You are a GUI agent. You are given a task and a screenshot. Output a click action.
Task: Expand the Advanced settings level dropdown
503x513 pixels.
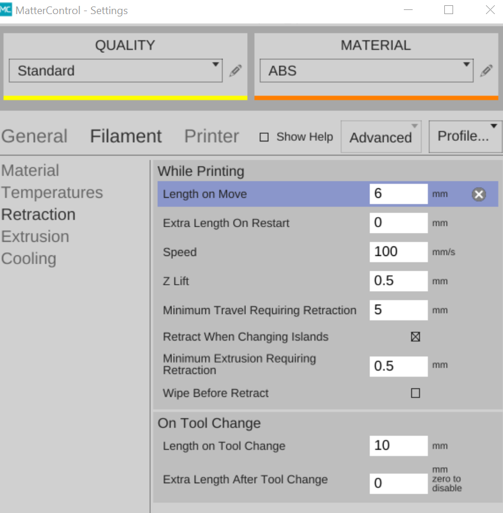coord(381,137)
